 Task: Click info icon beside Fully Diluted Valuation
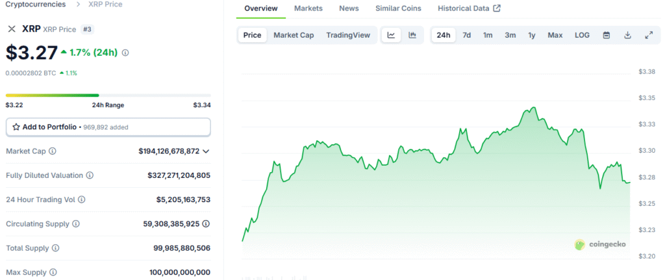coord(90,175)
